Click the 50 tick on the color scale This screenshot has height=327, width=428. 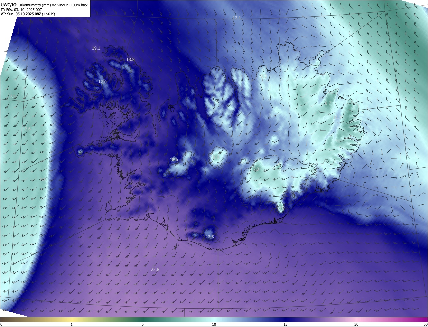coord(425,324)
